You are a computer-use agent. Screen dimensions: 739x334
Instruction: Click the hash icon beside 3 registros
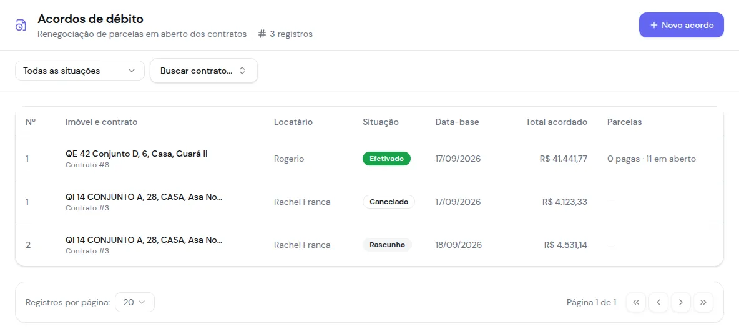point(263,34)
